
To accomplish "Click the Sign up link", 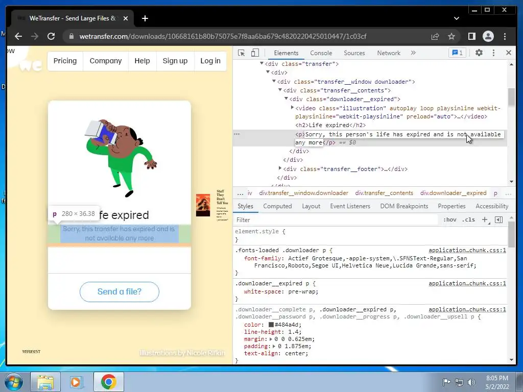I will [x=175, y=61].
